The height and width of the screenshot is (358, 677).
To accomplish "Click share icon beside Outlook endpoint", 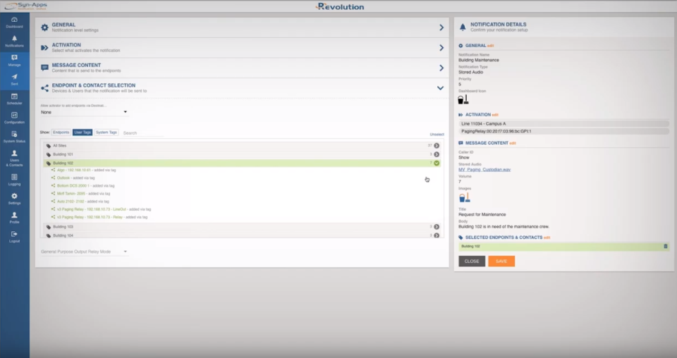I will coord(53,178).
